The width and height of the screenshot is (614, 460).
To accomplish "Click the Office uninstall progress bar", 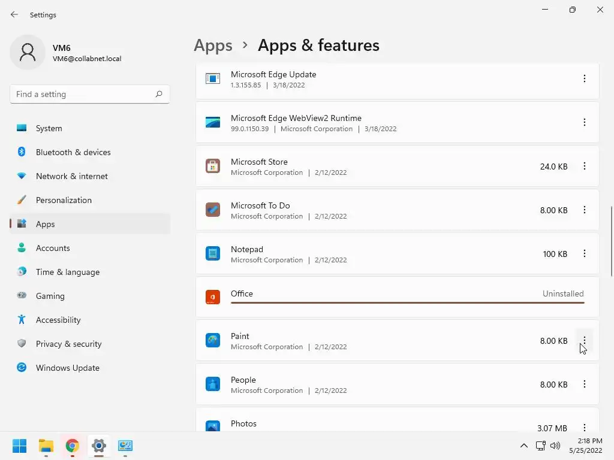I will [407, 302].
